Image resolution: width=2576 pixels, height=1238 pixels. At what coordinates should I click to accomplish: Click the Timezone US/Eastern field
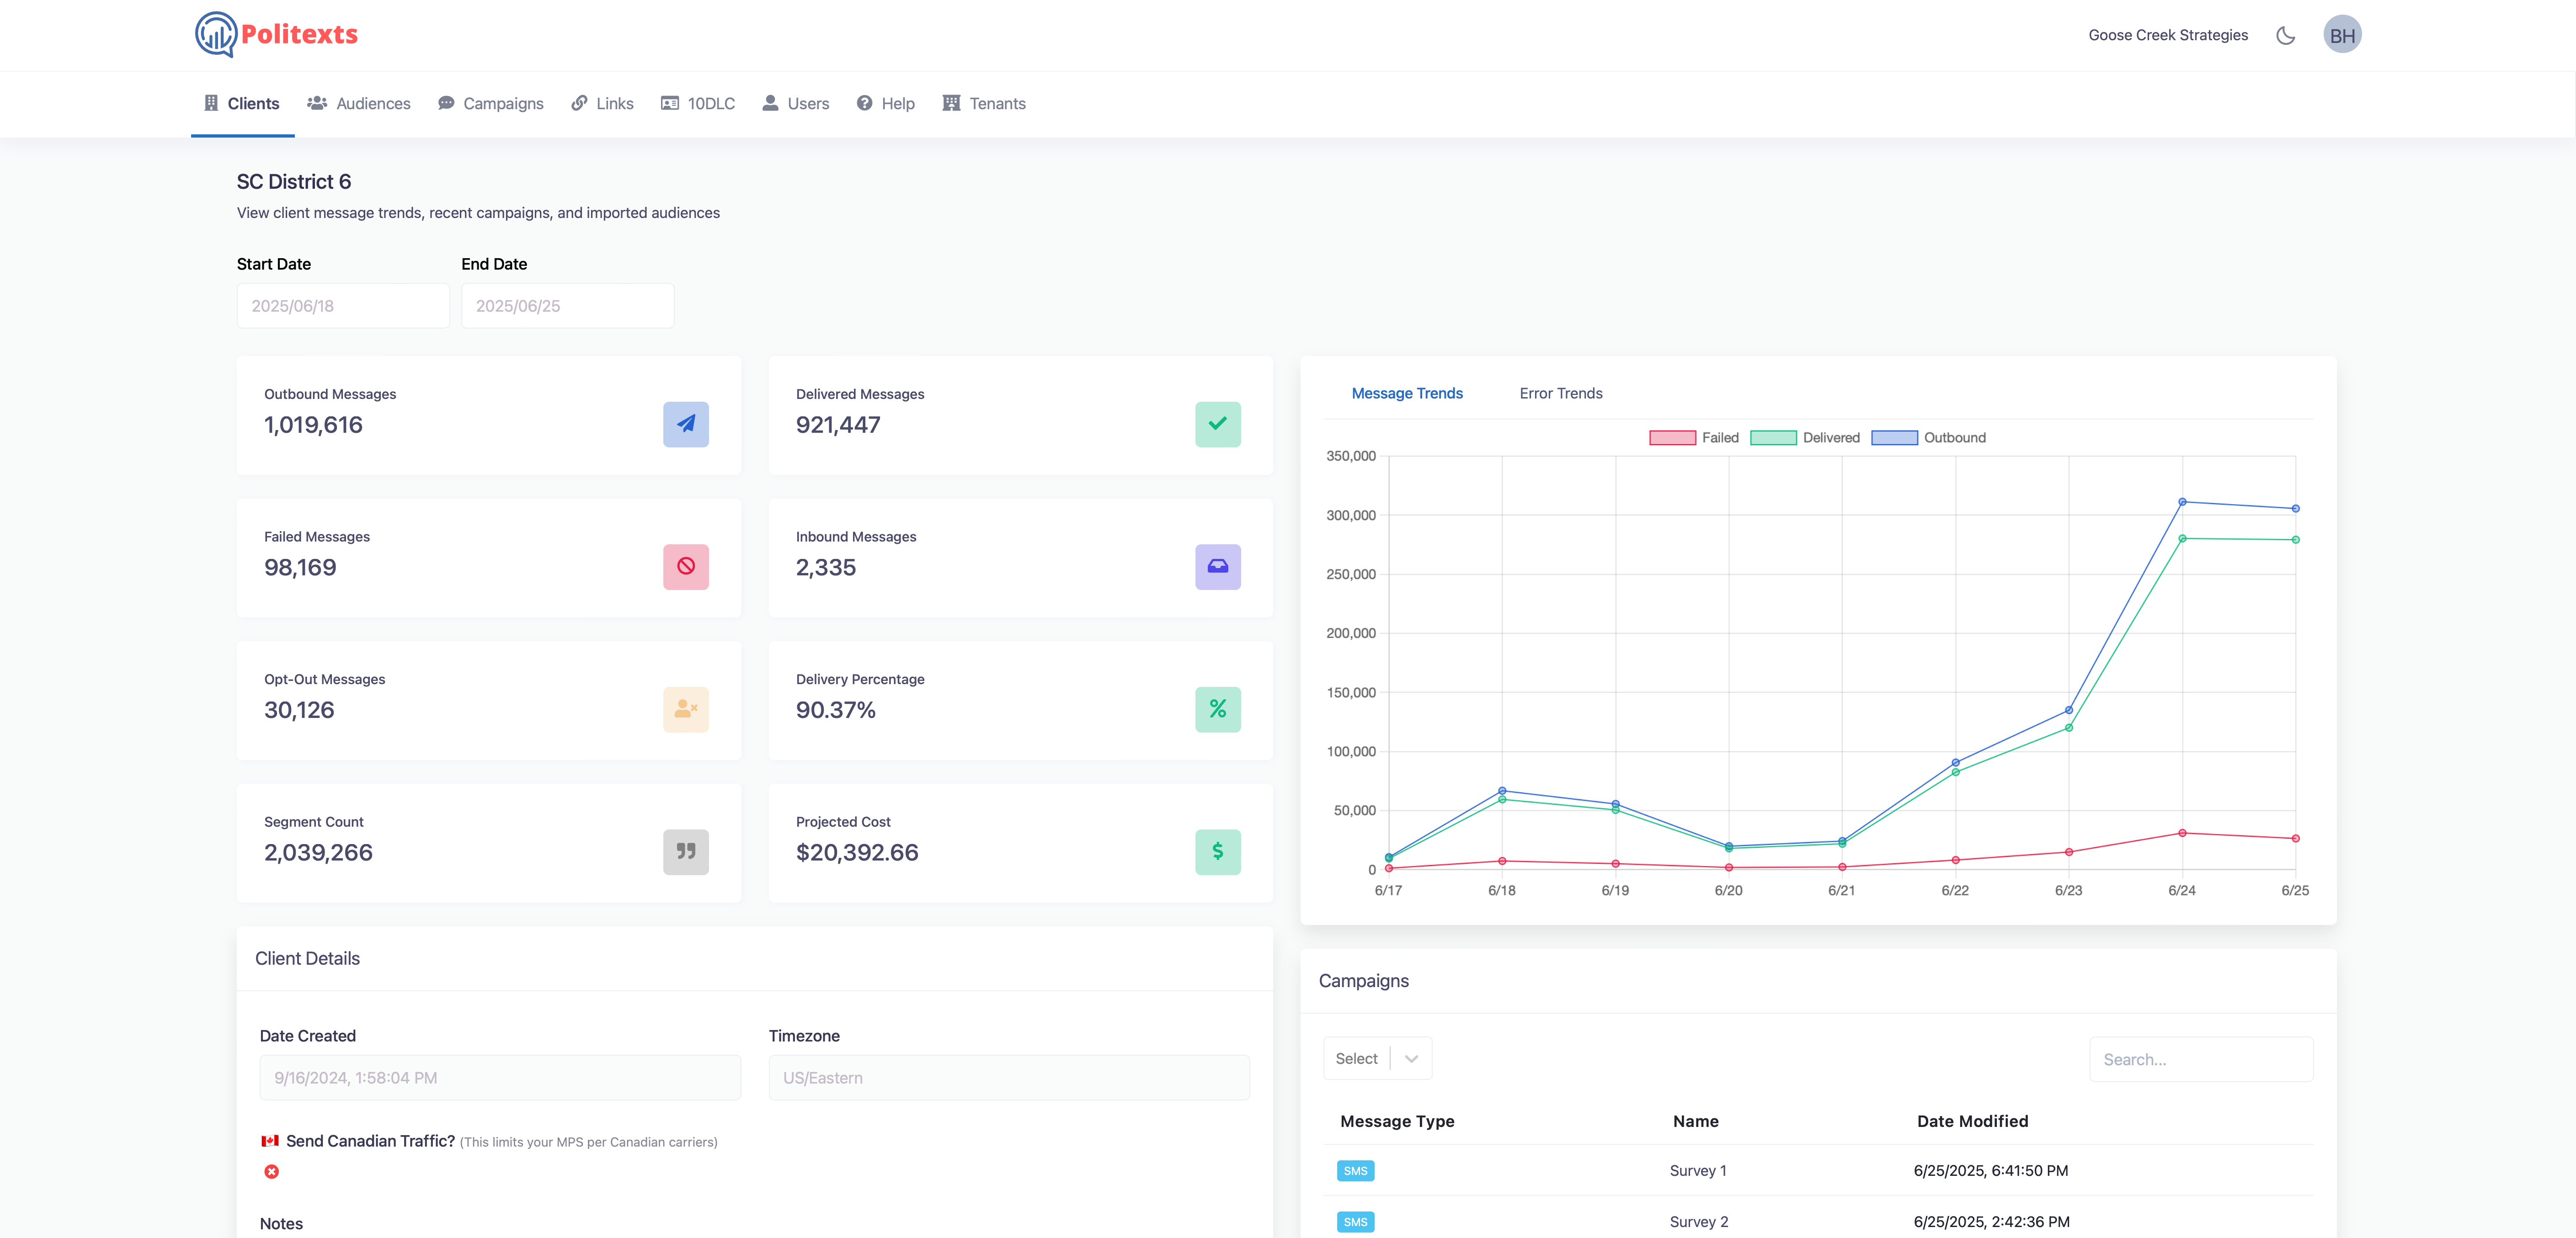[x=1009, y=1078]
